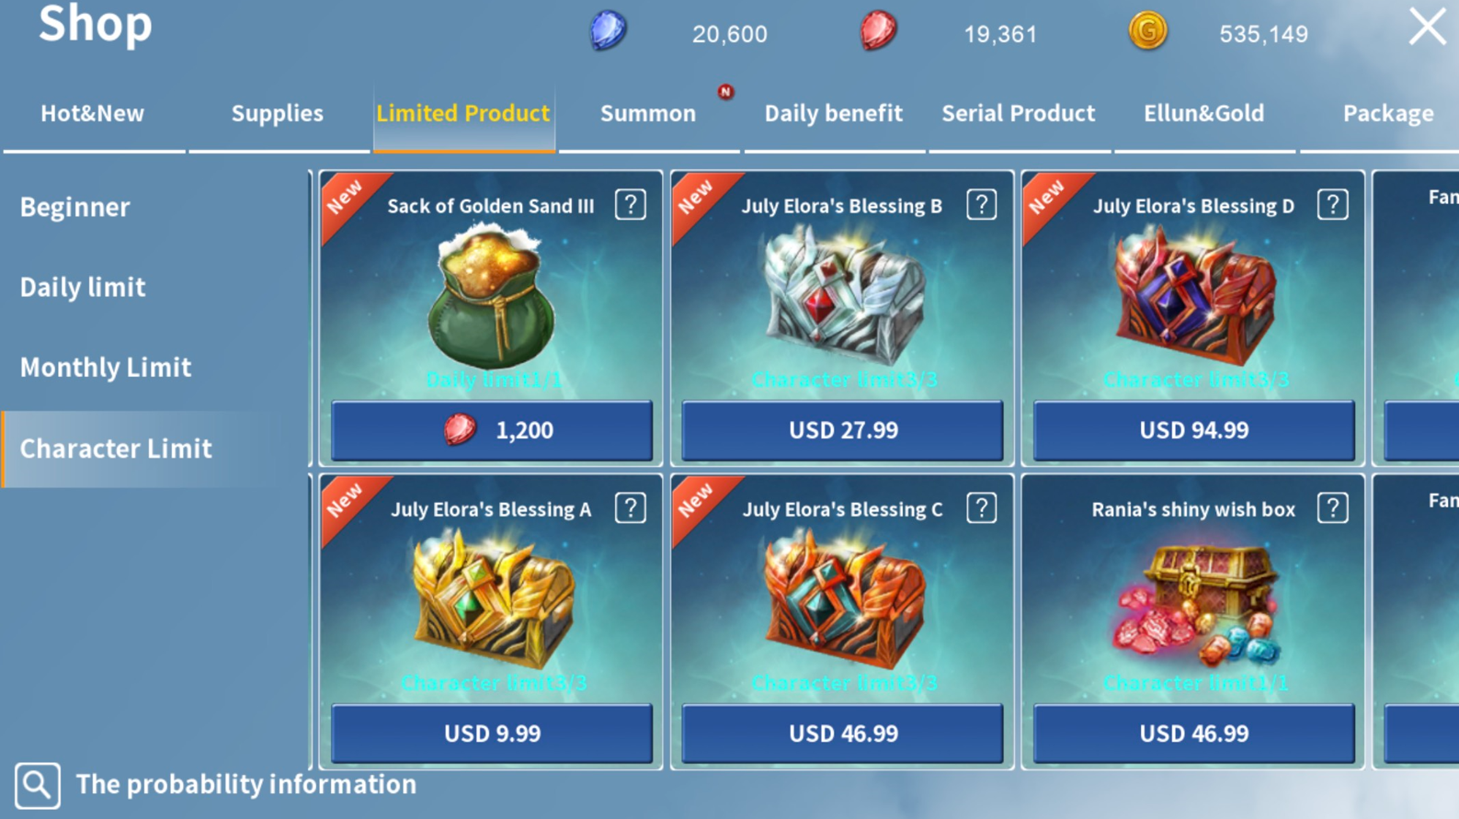
Task: Show details for July Elora's Blessing D
Action: point(1333,205)
